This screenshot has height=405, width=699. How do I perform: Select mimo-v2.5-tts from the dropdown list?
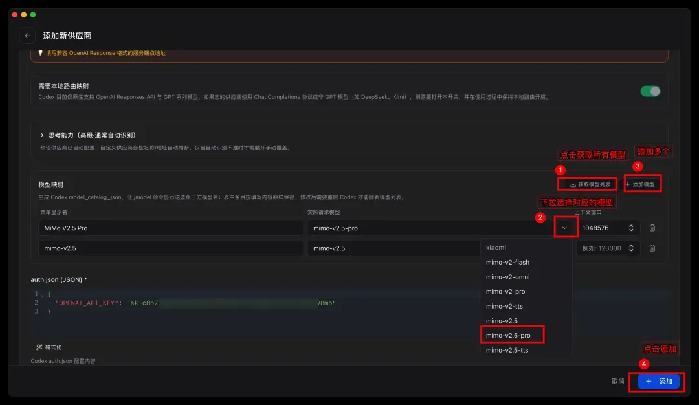click(x=526, y=350)
